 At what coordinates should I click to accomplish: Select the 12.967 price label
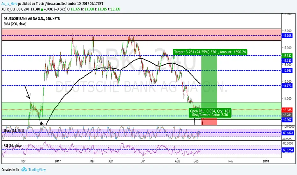coord(287,120)
